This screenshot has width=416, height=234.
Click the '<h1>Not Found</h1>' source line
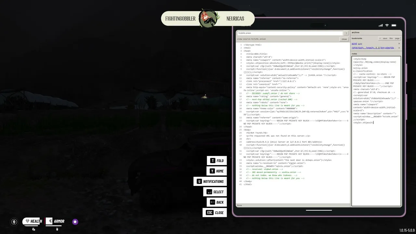coord(257,133)
